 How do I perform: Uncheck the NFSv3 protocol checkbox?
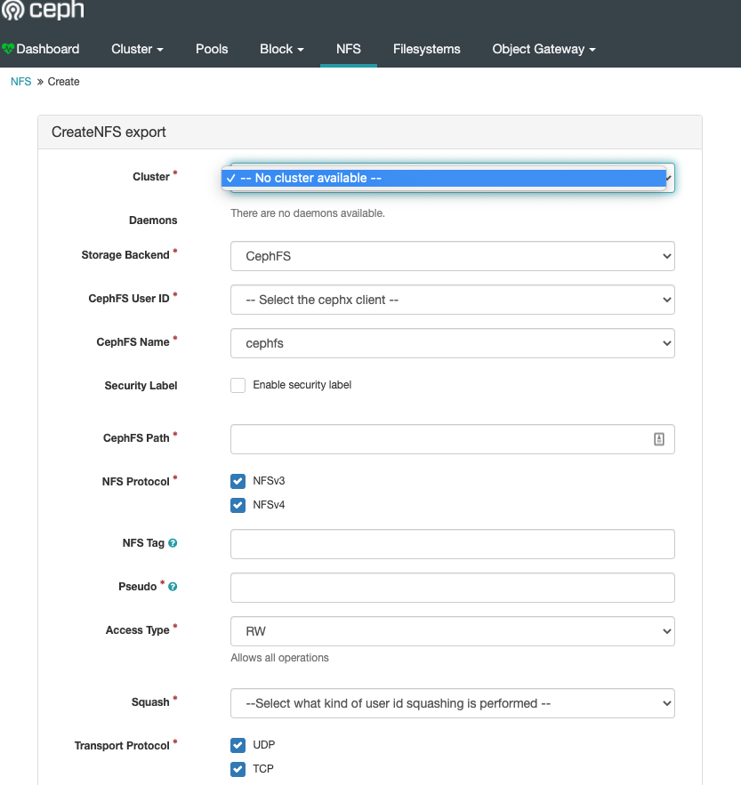pos(238,481)
